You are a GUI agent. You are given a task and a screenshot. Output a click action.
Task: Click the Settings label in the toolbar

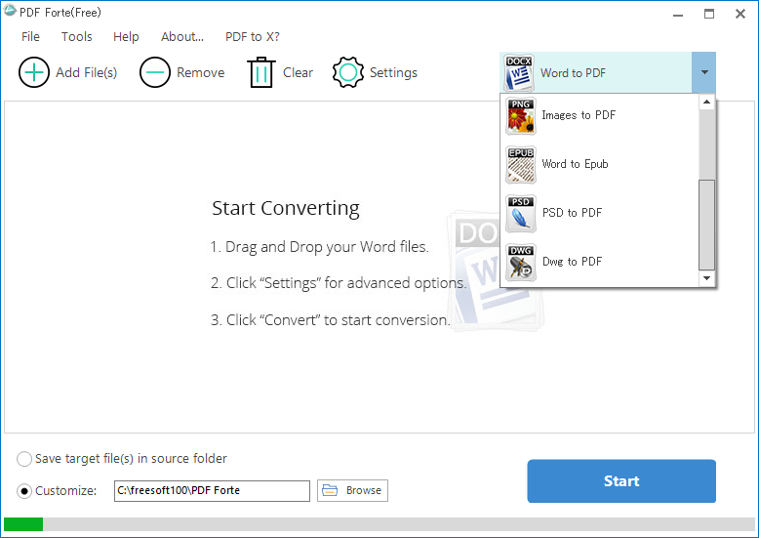click(393, 72)
